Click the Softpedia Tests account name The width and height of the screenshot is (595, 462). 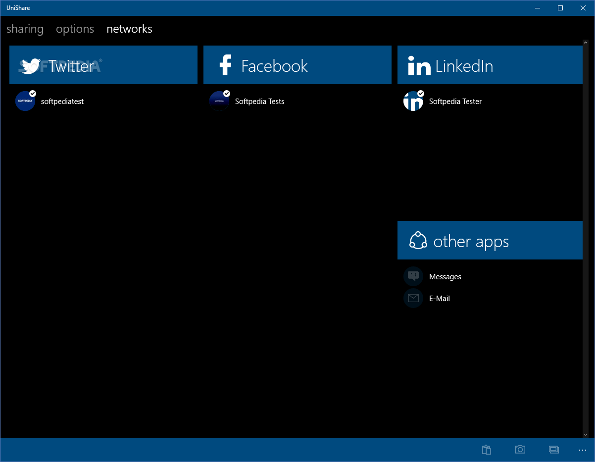coord(260,102)
